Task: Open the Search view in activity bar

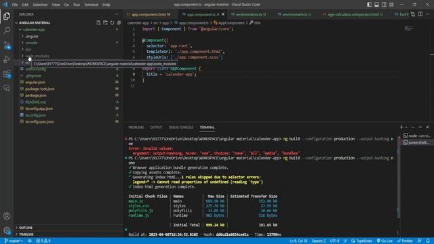Action: 7,30
